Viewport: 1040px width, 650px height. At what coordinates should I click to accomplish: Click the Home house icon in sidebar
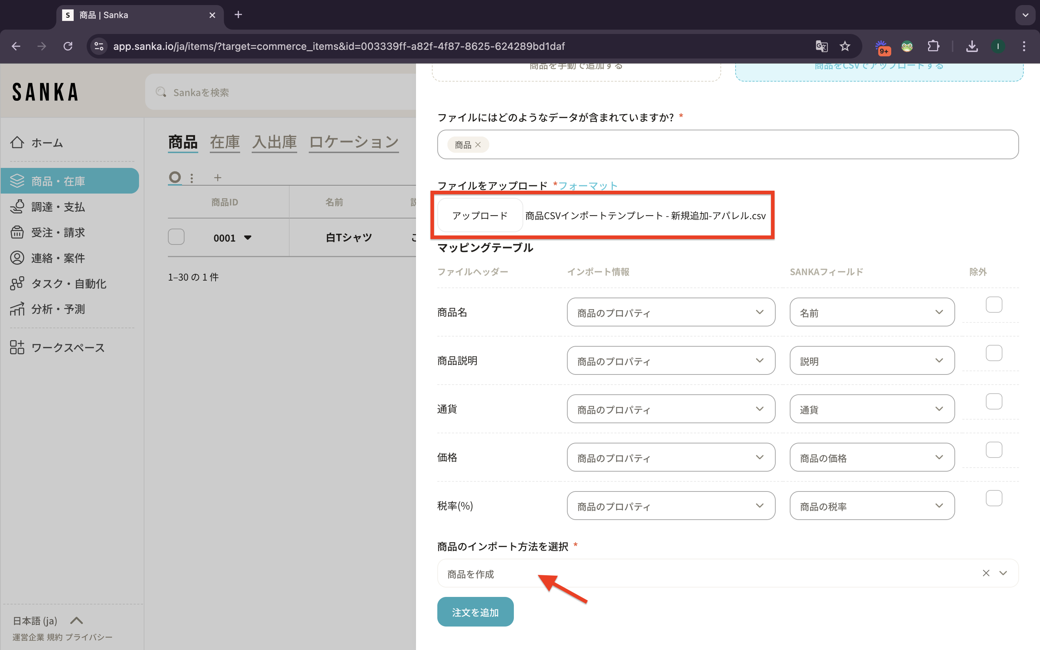tap(17, 142)
